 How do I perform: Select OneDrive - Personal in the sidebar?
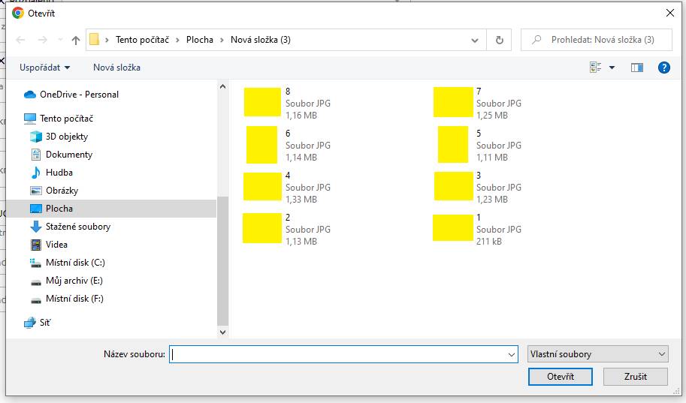click(x=71, y=95)
